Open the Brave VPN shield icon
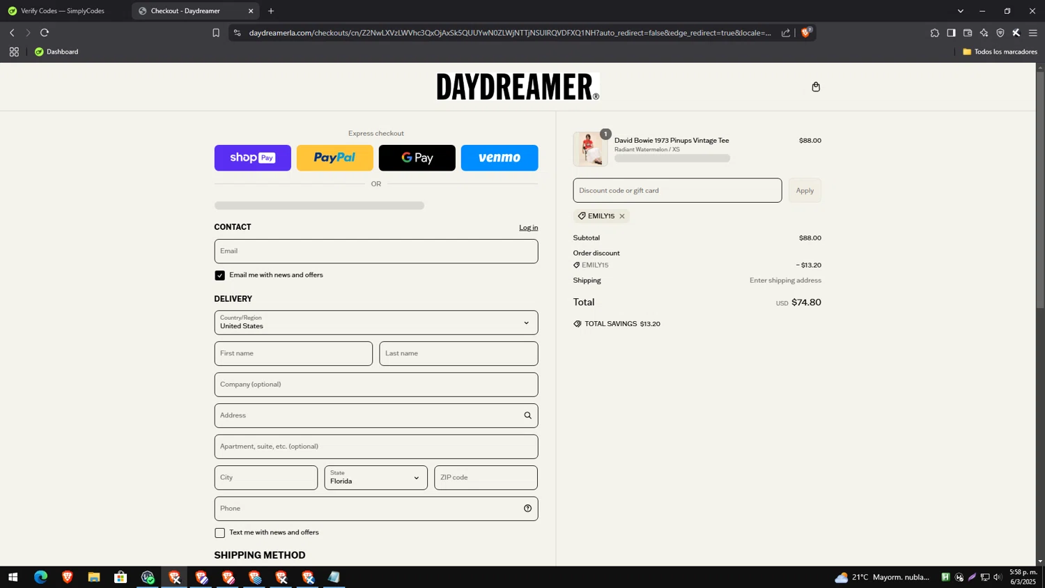The height and width of the screenshot is (588, 1045). pos(1000,33)
